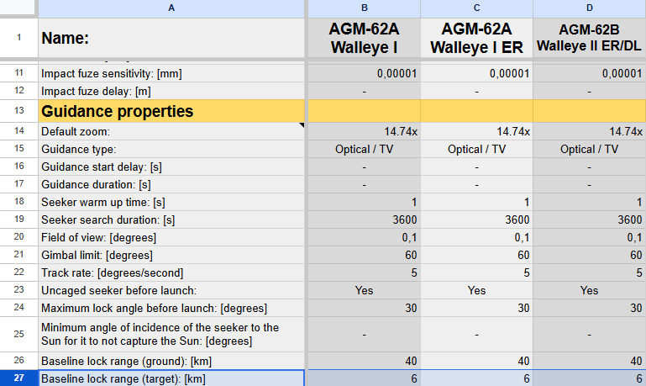Click the Baseline lock range (target) cell

171,378
